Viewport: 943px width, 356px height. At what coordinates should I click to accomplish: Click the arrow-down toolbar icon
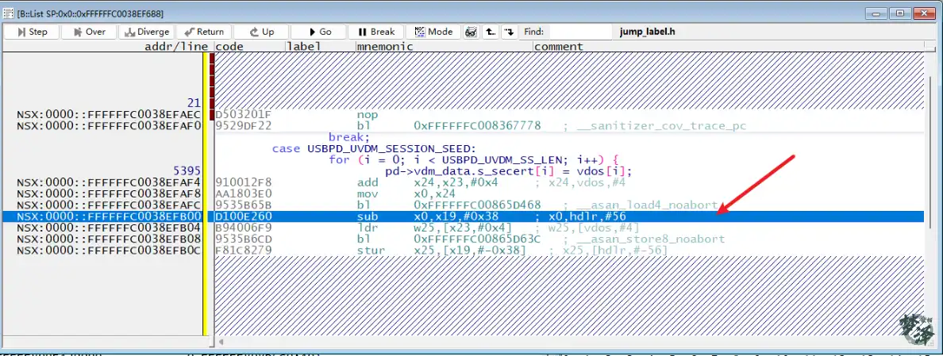pyautogui.click(x=508, y=32)
